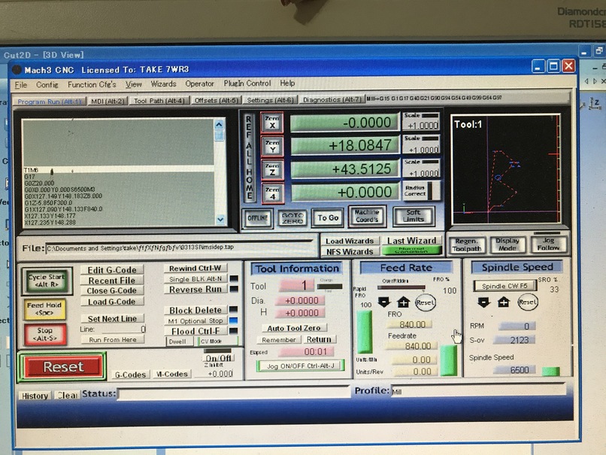This screenshot has height=455, width=606.
Task: Open the View menu
Action: [x=133, y=84]
